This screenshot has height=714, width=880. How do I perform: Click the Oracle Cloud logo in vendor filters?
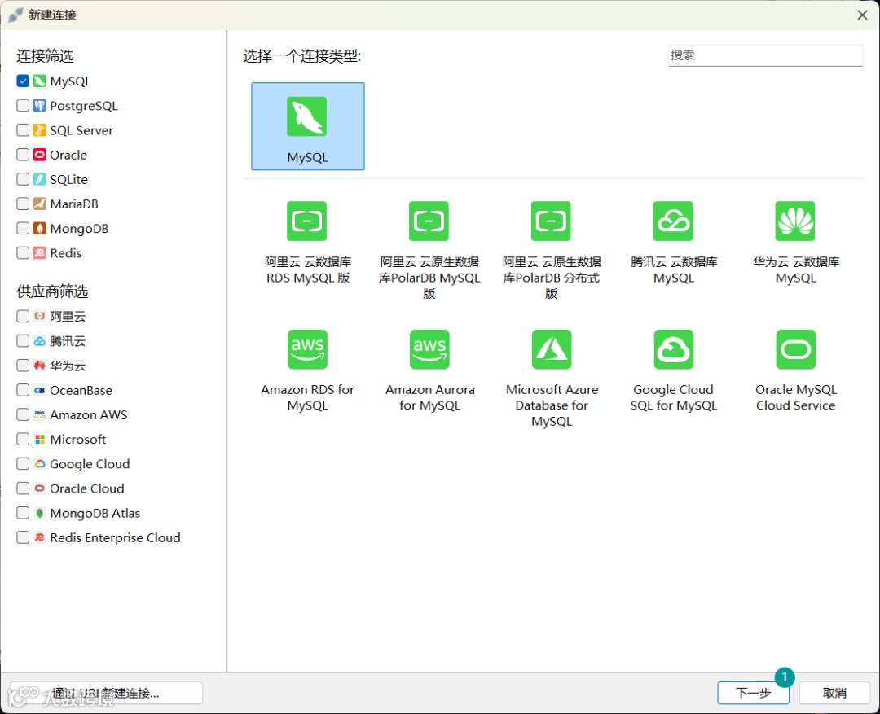39,488
